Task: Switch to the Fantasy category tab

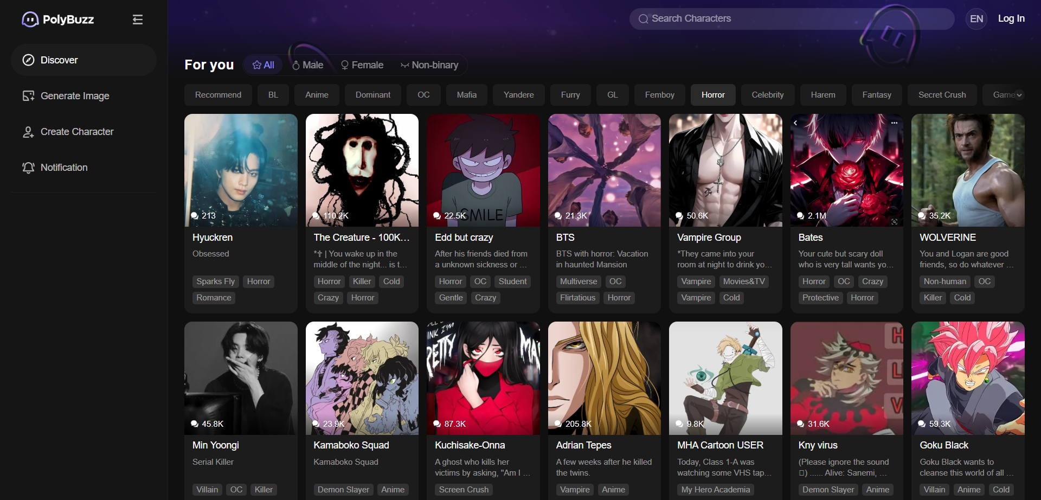Action: point(877,95)
